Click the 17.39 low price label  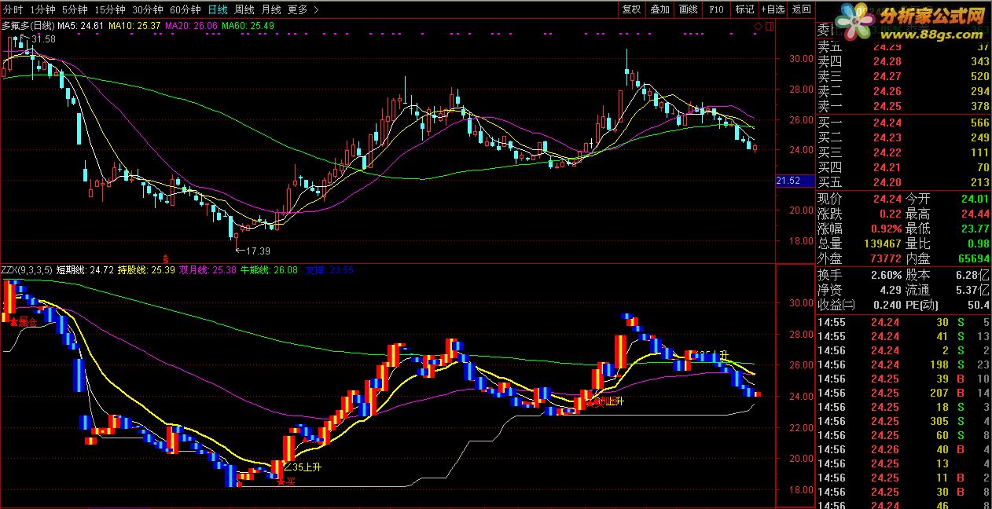[x=258, y=251]
